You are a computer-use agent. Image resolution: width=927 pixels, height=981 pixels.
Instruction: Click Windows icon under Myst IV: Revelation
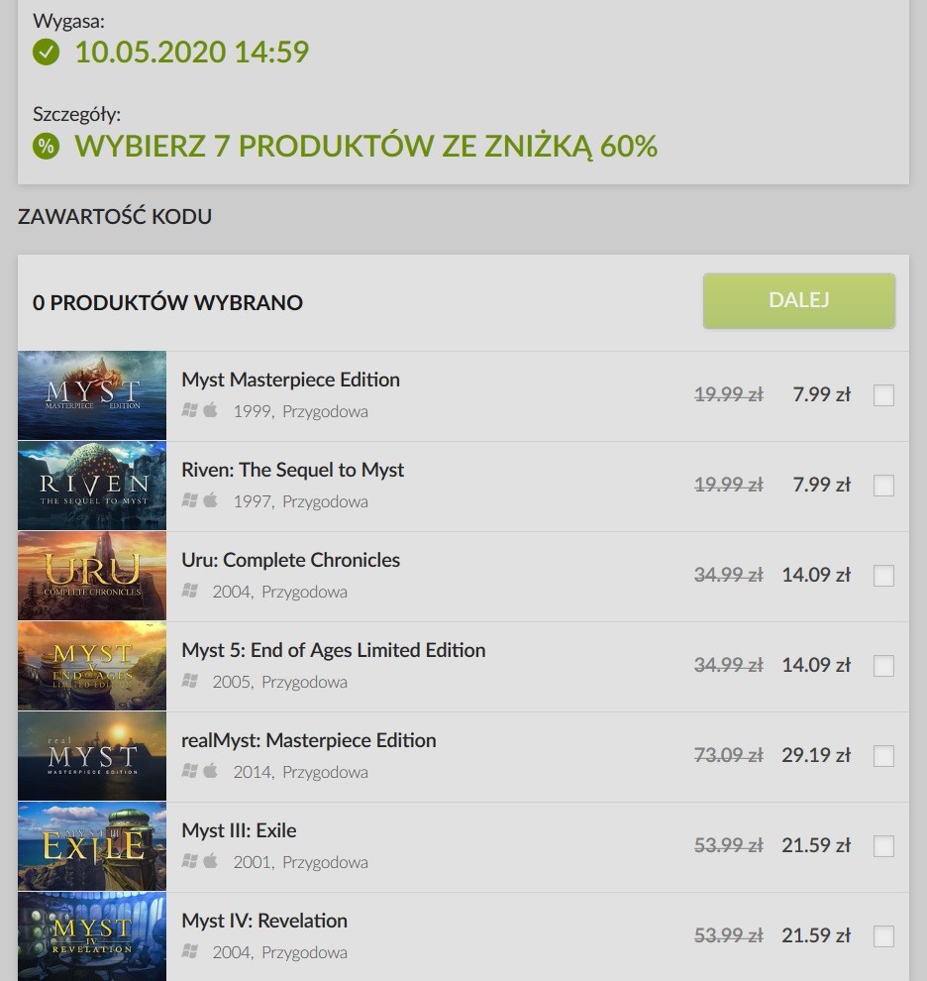[x=189, y=951]
